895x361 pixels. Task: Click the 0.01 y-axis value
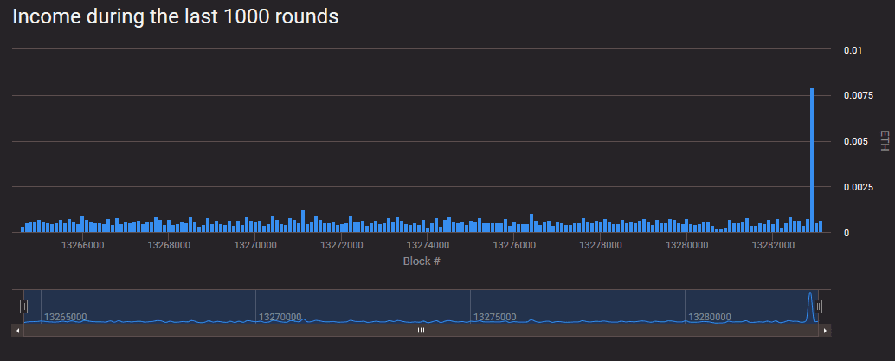(853, 50)
